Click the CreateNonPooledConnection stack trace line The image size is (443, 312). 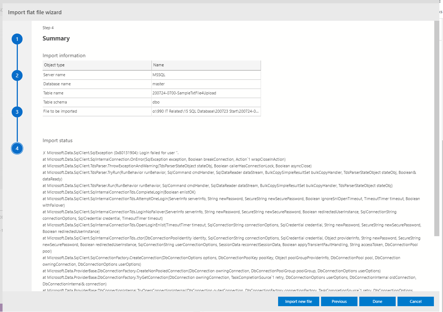(211, 271)
